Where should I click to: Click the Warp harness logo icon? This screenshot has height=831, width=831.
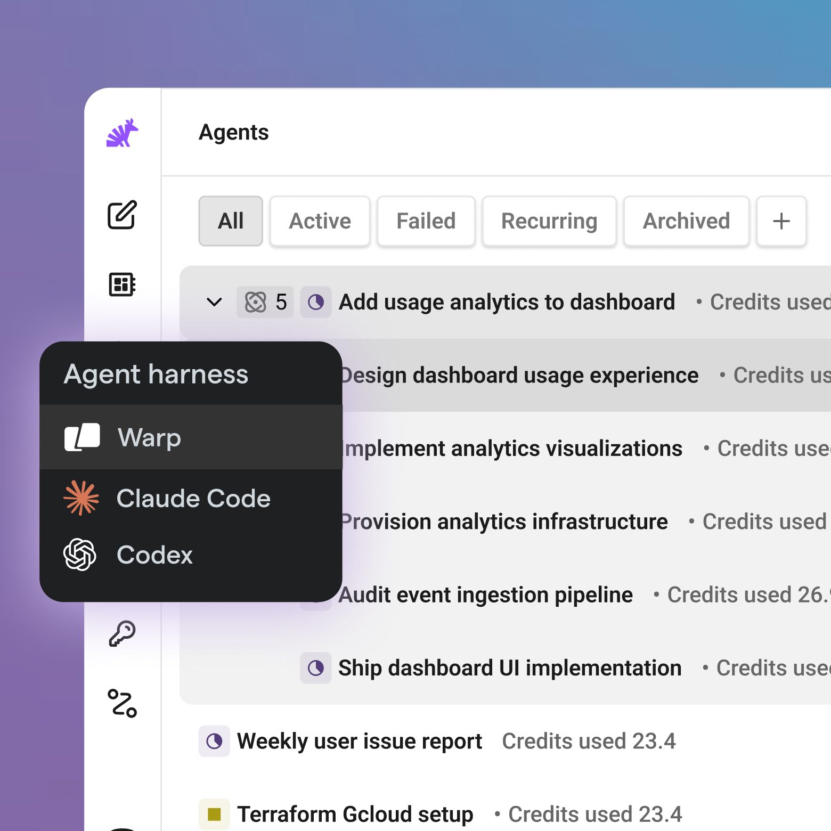point(82,437)
